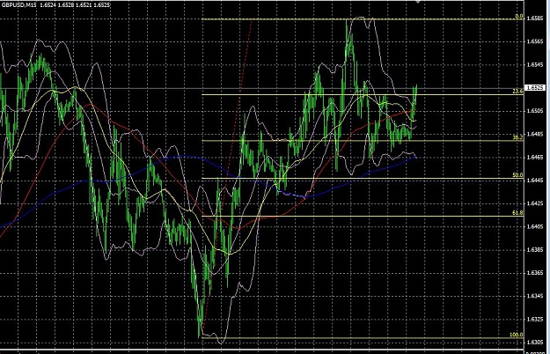The height and width of the screenshot is (354, 550).
Task: Click the Fibonacci 38.2 level label
Action: pos(517,138)
